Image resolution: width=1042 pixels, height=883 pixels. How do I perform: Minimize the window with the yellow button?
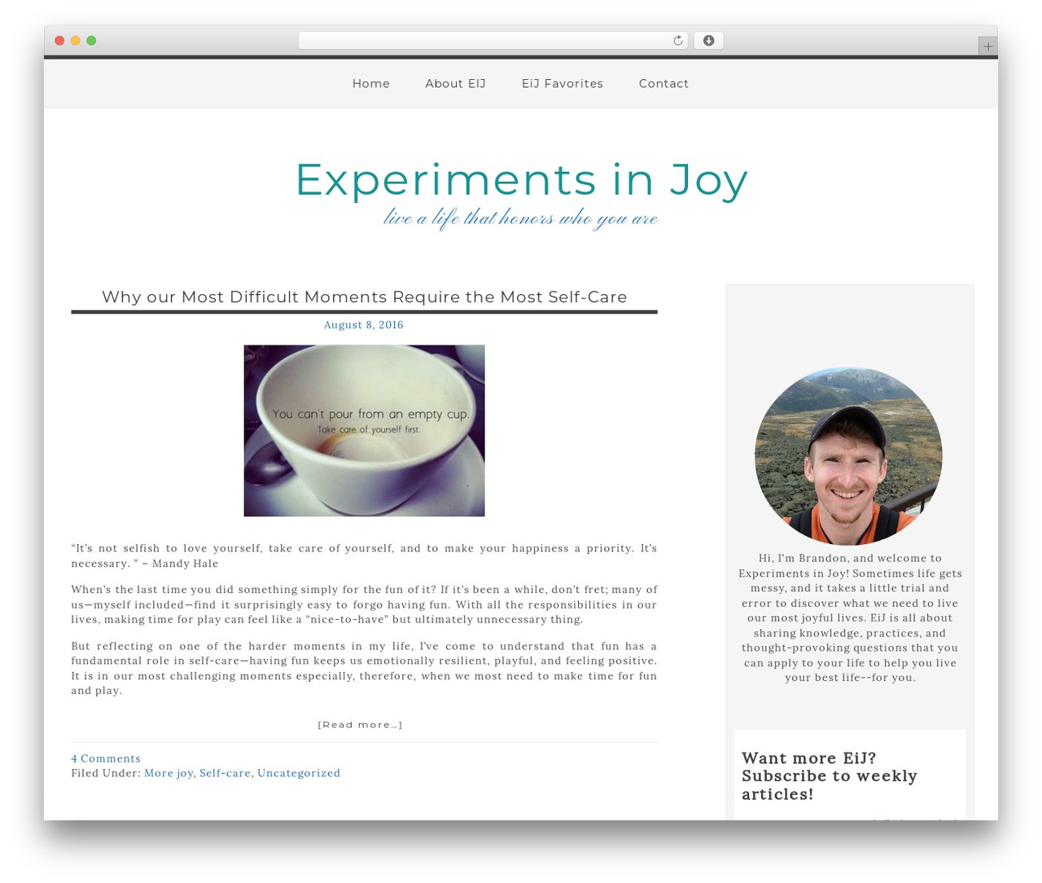click(x=76, y=41)
